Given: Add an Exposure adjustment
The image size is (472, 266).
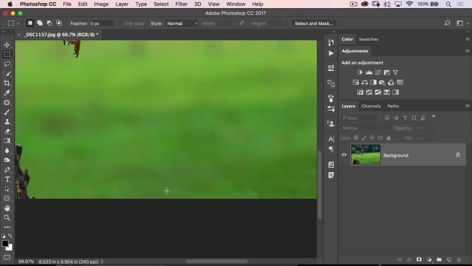Looking at the screenshot, I should 387,72.
